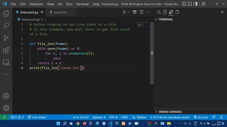
Task: Run Python file with play button
Action: click(x=124, y=12)
